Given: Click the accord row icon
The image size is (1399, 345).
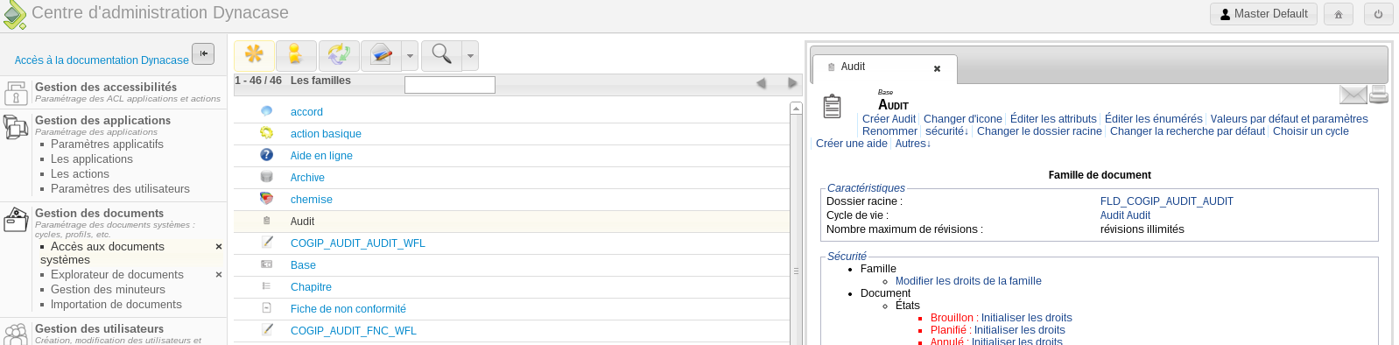Looking at the screenshot, I should click(267, 111).
